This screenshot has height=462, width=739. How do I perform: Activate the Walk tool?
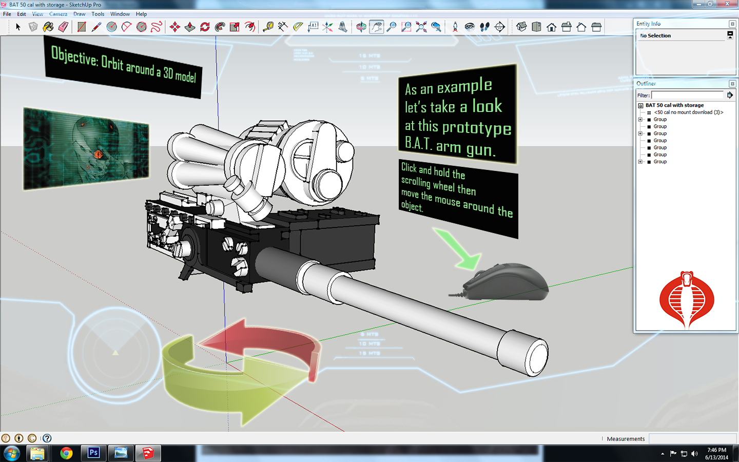[484, 27]
